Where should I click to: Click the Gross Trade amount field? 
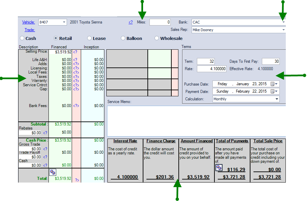pyautogui.click(x=30, y=149)
